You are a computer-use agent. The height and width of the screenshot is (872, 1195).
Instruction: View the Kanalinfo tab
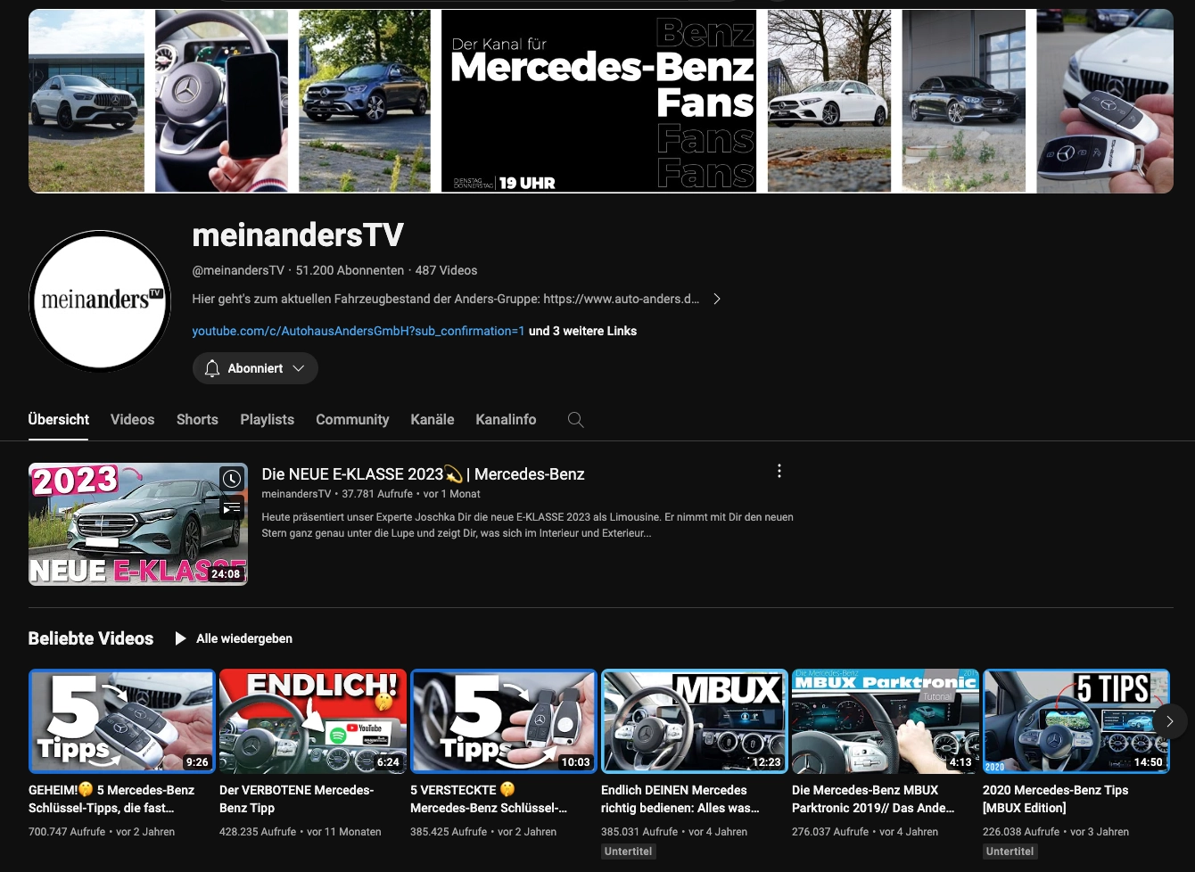(x=506, y=419)
